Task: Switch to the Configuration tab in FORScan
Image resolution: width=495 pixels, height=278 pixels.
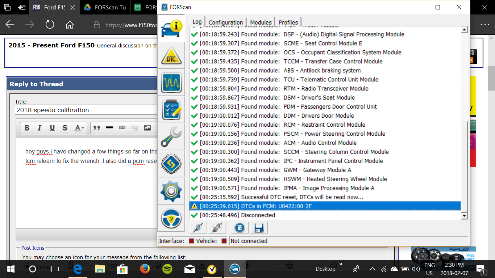Action: pyautogui.click(x=226, y=22)
